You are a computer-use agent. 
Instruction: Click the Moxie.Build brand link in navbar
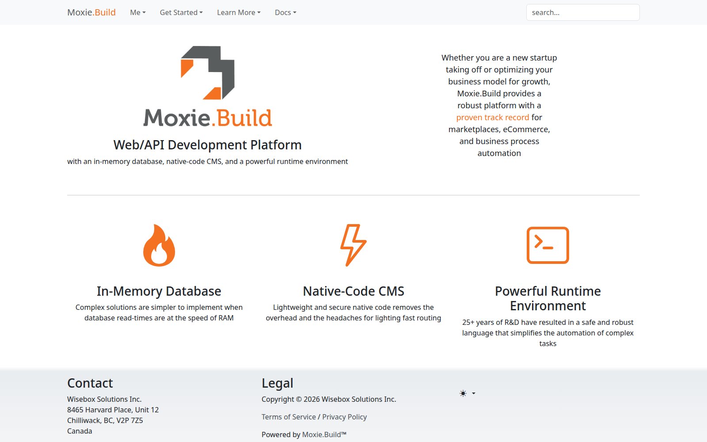click(91, 12)
